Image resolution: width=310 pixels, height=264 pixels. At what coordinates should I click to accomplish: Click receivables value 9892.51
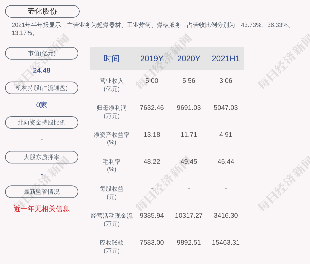(x=189, y=242)
